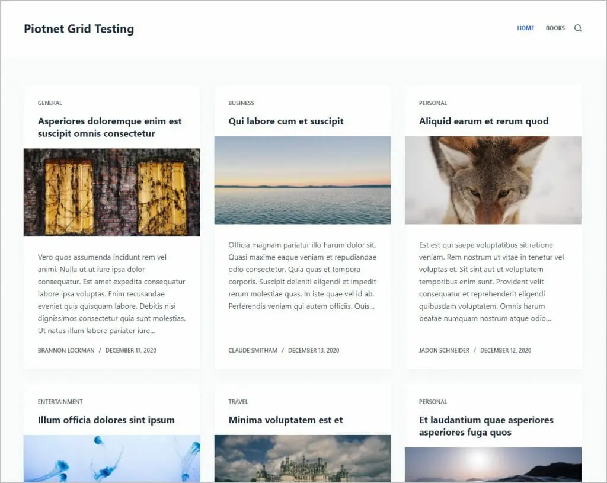The image size is (607, 483).
Task: Open search using the magnifier icon
Action: [578, 28]
